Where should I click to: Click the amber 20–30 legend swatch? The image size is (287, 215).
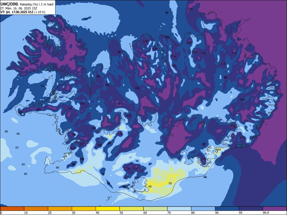coord(60,209)
